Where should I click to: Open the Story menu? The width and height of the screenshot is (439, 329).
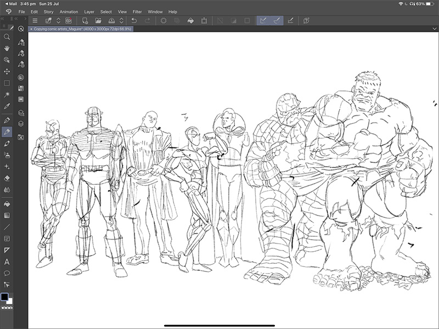coord(48,12)
